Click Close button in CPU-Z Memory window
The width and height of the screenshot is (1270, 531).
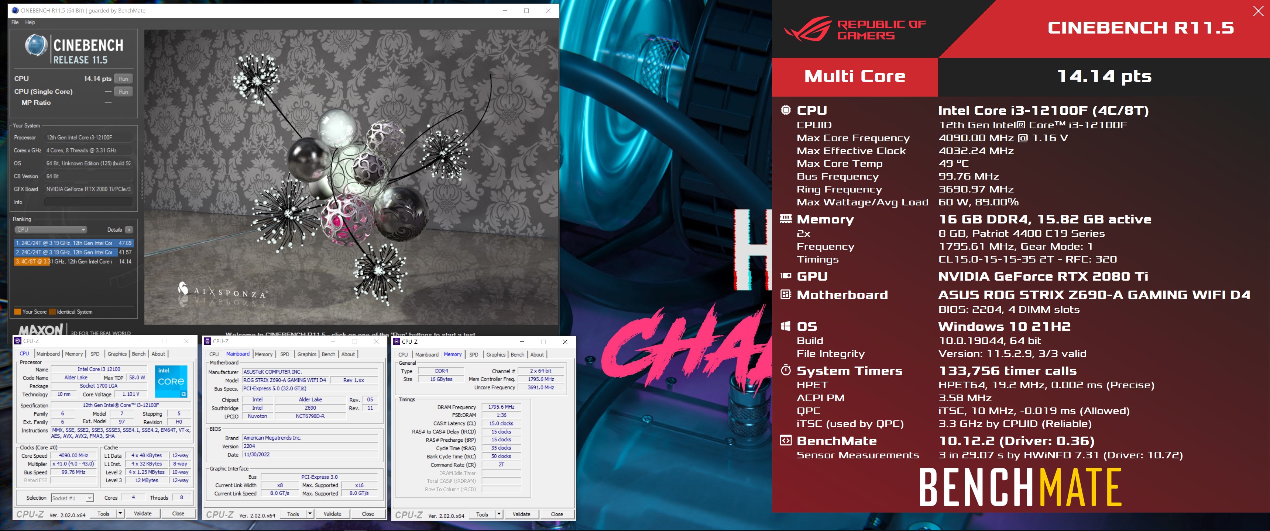pos(557,514)
